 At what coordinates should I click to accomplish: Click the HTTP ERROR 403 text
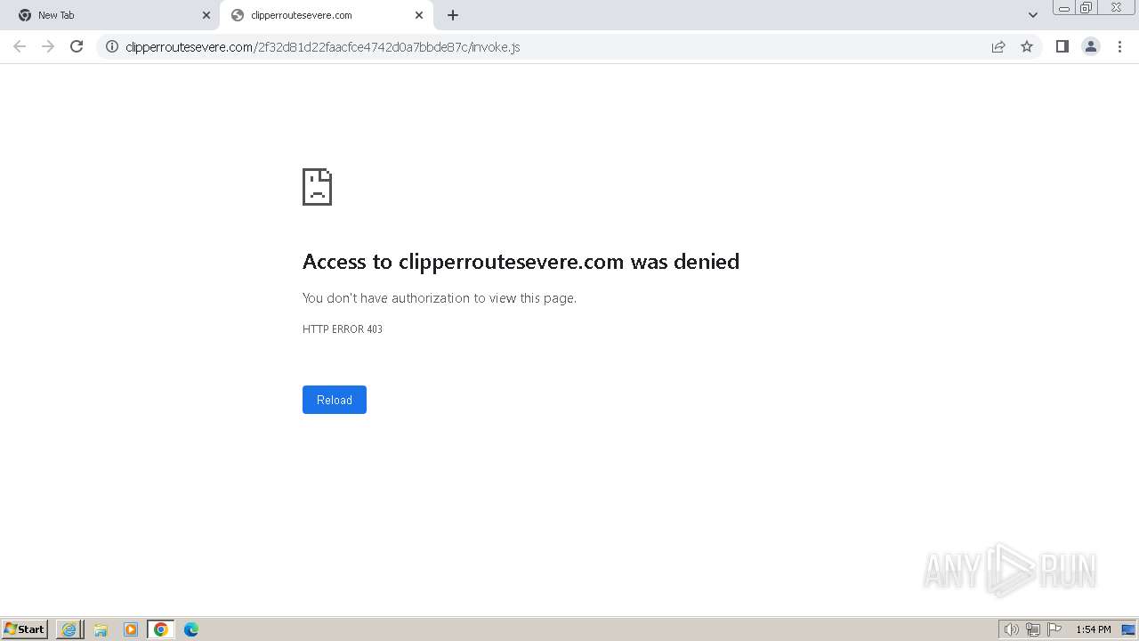point(343,329)
